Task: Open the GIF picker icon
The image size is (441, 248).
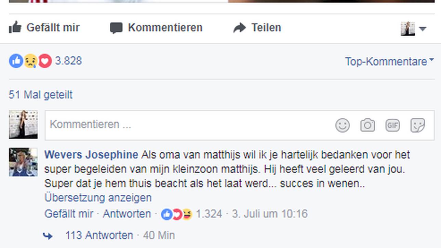Action: pyautogui.click(x=392, y=125)
